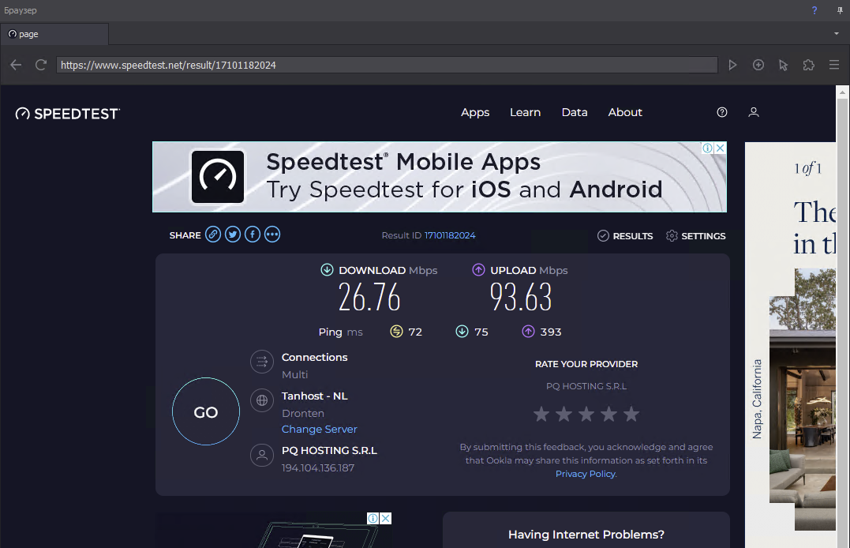Open more sharing options ellipsis icon
850x548 pixels.
click(272, 235)
